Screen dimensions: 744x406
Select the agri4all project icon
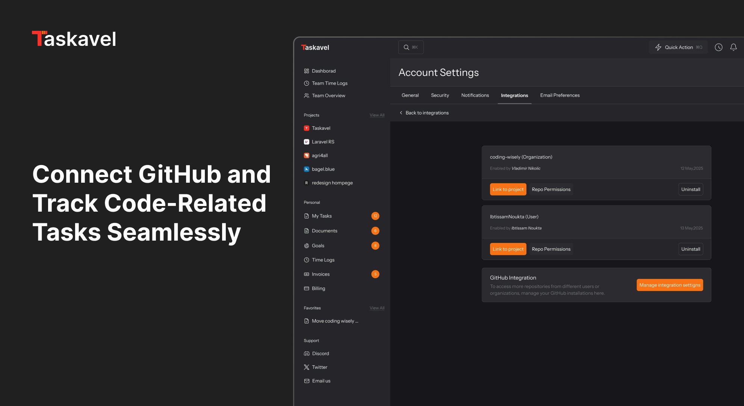coord(307,156)
